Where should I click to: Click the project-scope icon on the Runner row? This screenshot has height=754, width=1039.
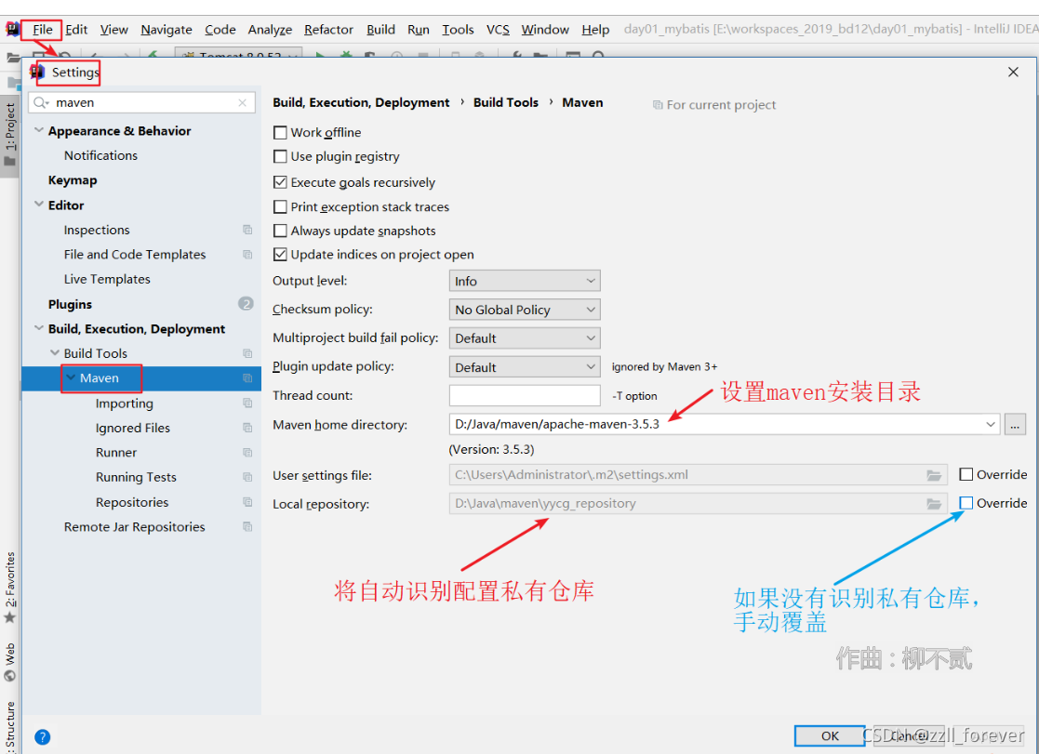(x=247, y=453)
